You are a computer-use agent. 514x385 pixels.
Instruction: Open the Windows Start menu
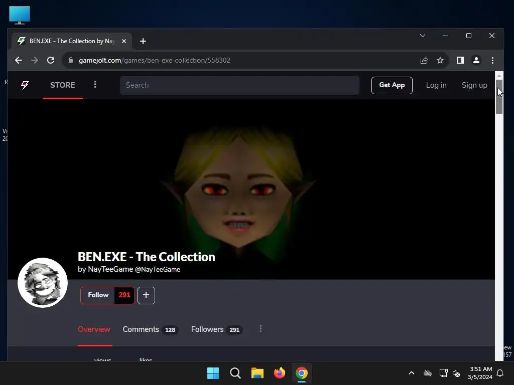point(213,373)
